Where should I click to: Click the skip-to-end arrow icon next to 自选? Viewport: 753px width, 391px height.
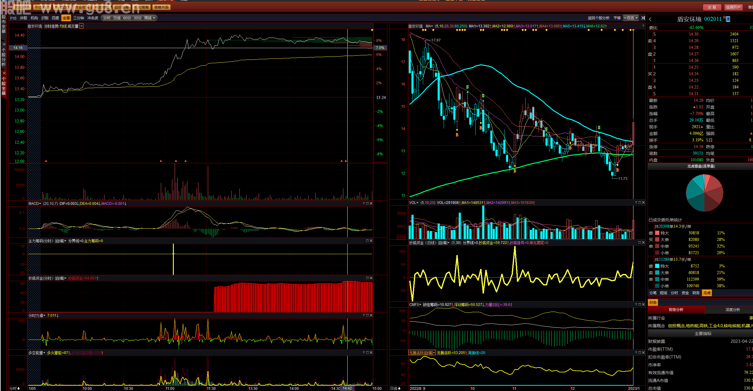click(643, 18)
